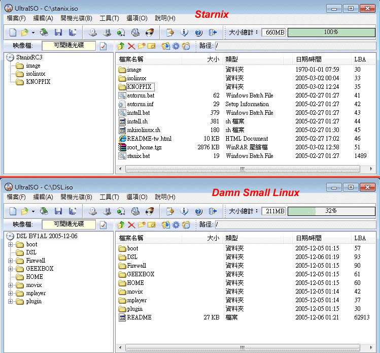Click Make CD image icon in stanix.iso window
Image resolution: width=380 pixels, height=353 pixels.
point(93,33)
